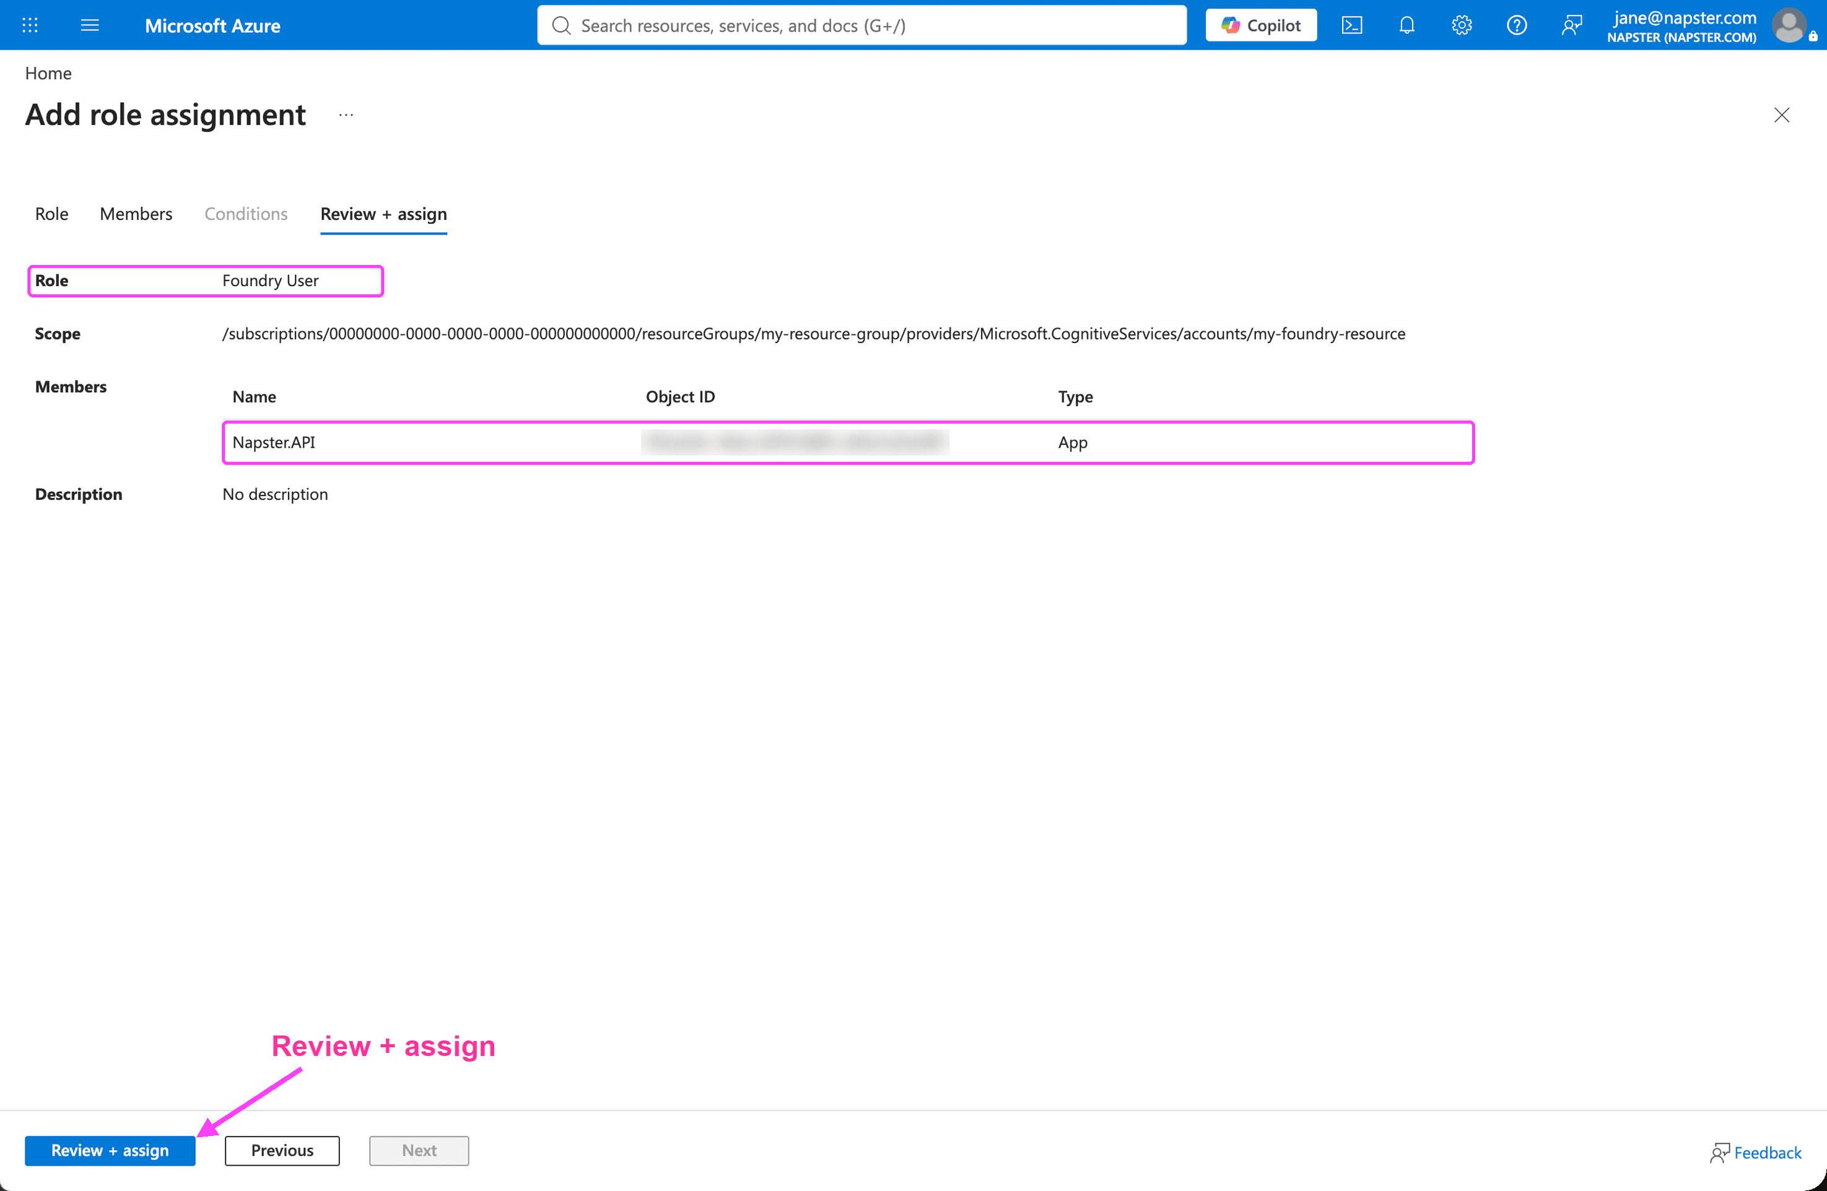
Task: Open the top bar feedback icon
Action: (1571, 25)
